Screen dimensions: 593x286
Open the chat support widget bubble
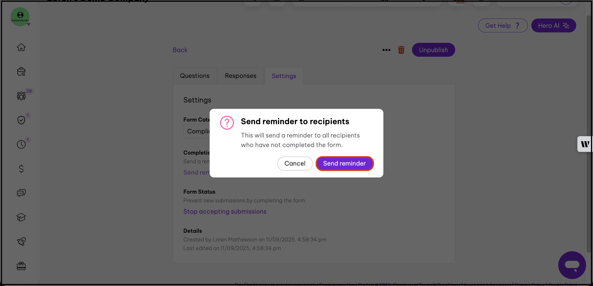(572, 265)
